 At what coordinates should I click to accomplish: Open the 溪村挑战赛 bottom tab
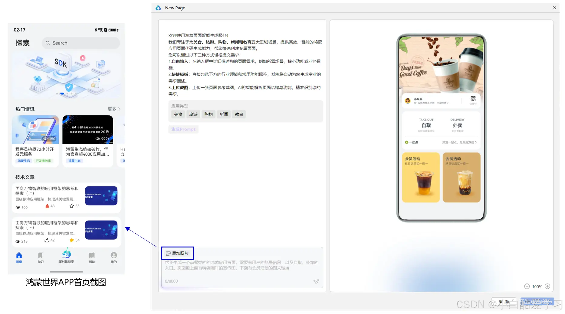(x=66, y=256)
